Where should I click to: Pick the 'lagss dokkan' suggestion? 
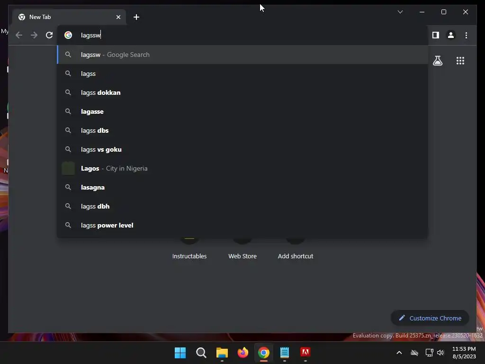click(x=242, y=92)
